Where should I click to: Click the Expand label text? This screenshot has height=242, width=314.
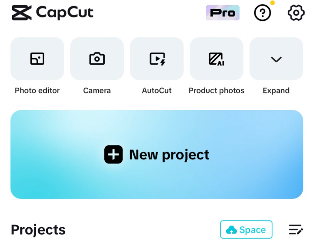click(276, 91)
